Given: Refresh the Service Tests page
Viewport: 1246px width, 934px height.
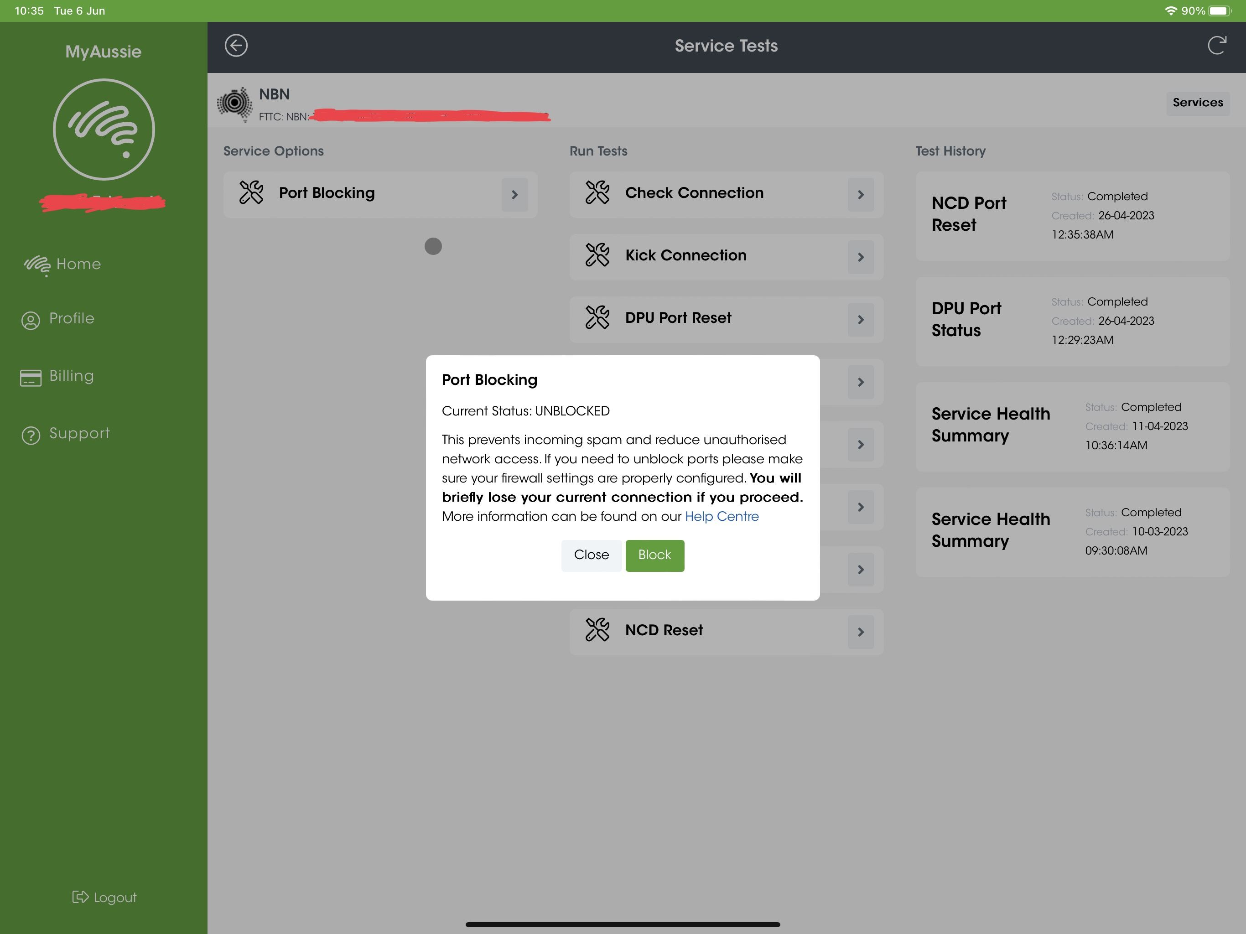Looking at the screenshot, I should point(1217,46).
